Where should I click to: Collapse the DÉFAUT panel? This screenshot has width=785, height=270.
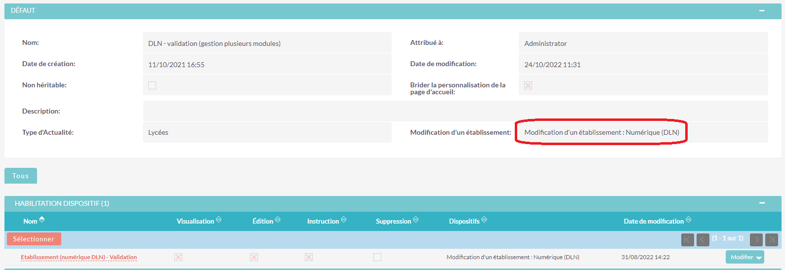[x=762, y=11]
